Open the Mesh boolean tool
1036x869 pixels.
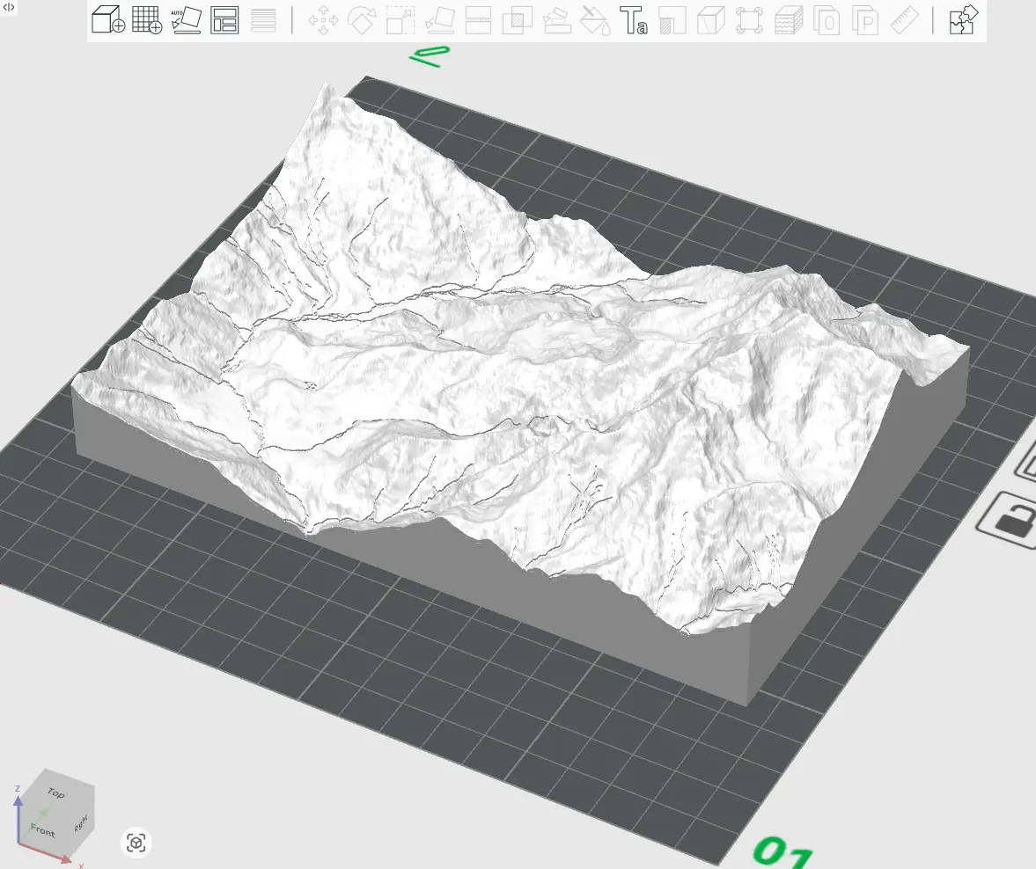(518, 20)
